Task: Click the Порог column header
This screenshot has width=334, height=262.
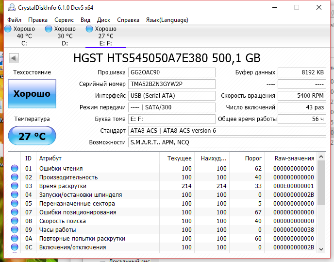Action: (x=247, y=158)
